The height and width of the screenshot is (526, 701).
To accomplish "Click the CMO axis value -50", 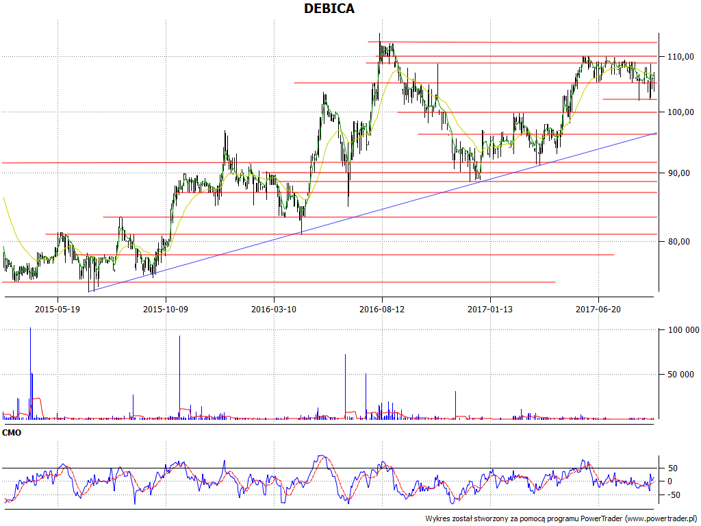I will pyautogui.click(x=672, y=494).
